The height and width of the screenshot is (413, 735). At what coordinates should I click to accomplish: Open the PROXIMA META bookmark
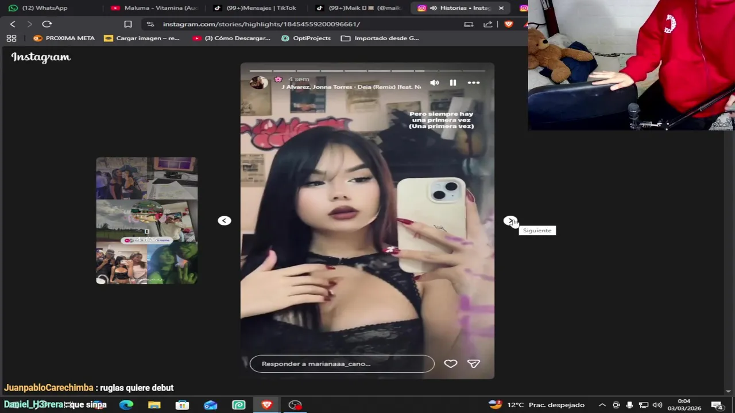coord(64,38)
